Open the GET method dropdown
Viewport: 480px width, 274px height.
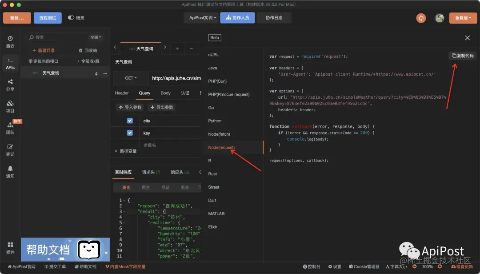(131, 78)
